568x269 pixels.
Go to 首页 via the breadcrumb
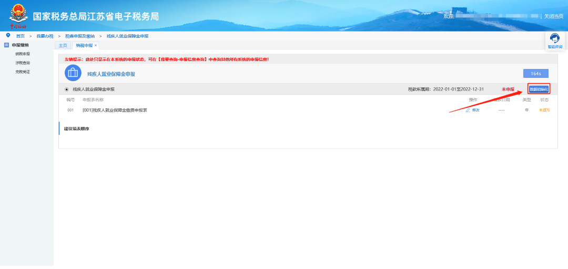point(20,36)
